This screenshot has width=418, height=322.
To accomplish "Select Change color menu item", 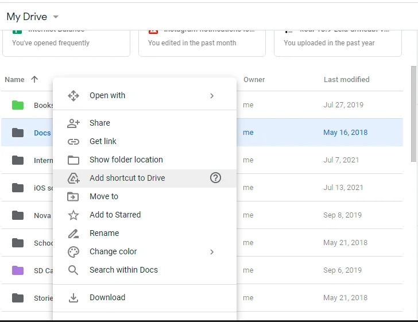I will point(145,251).
